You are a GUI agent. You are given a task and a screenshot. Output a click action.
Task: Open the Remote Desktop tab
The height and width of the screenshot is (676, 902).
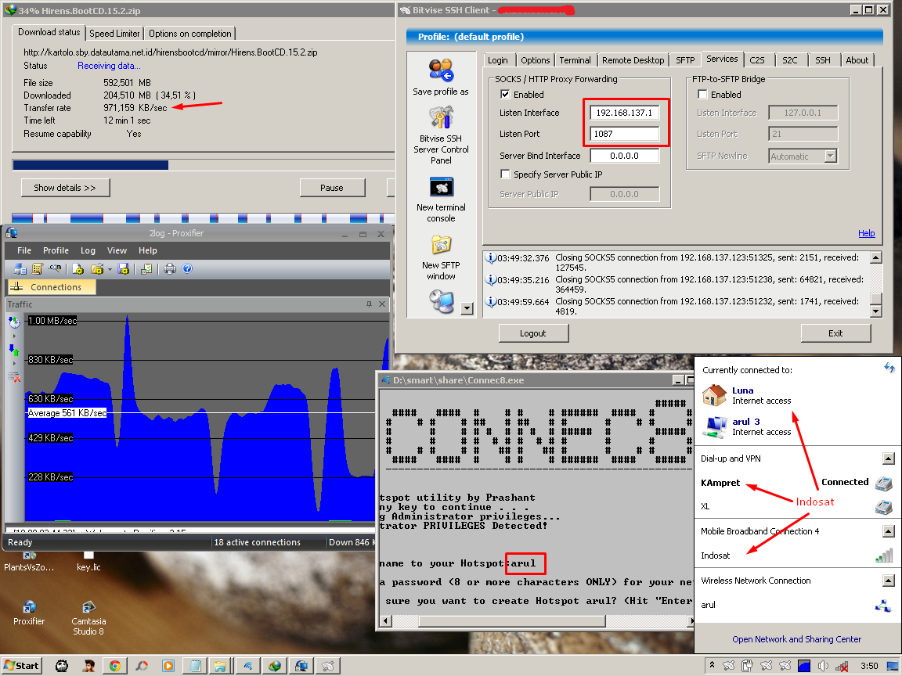tap(633, 60)
